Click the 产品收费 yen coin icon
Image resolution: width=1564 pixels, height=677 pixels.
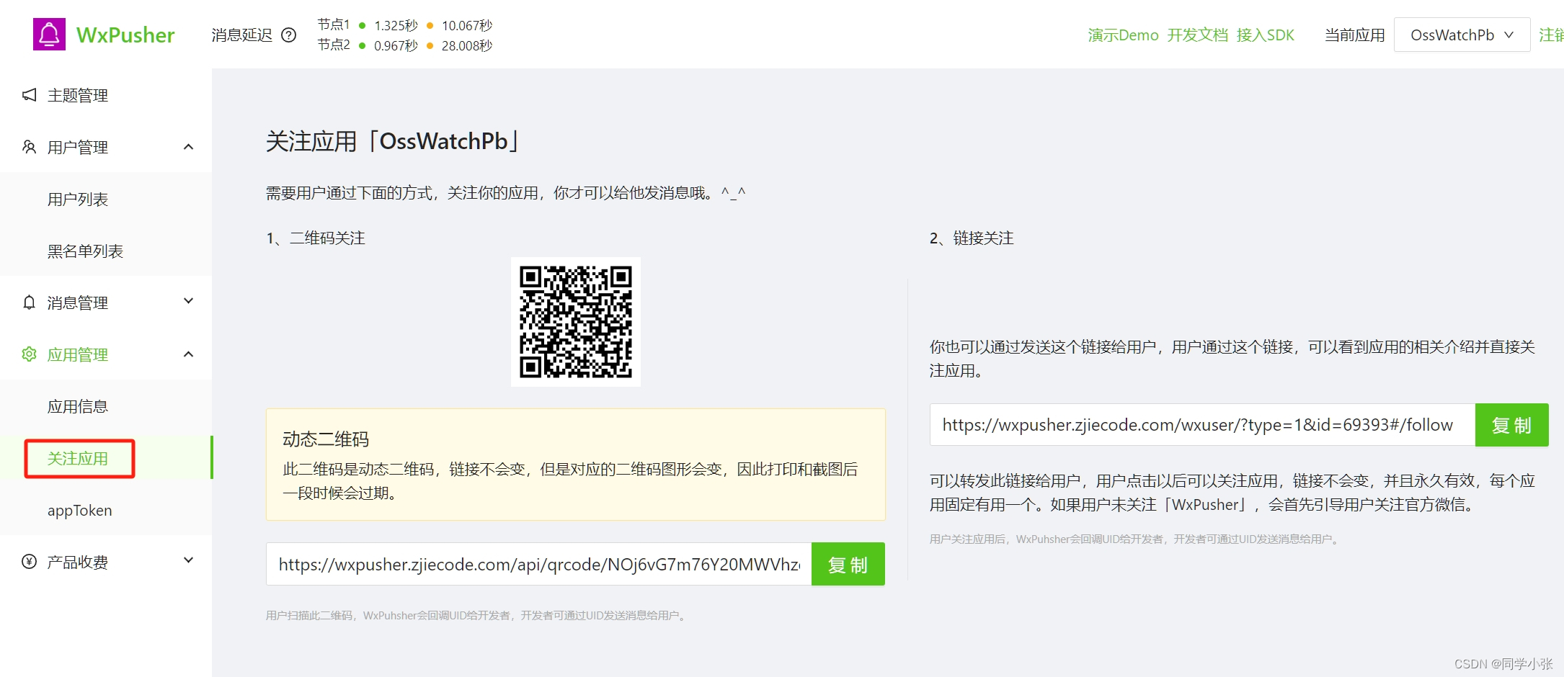(29, 562)
